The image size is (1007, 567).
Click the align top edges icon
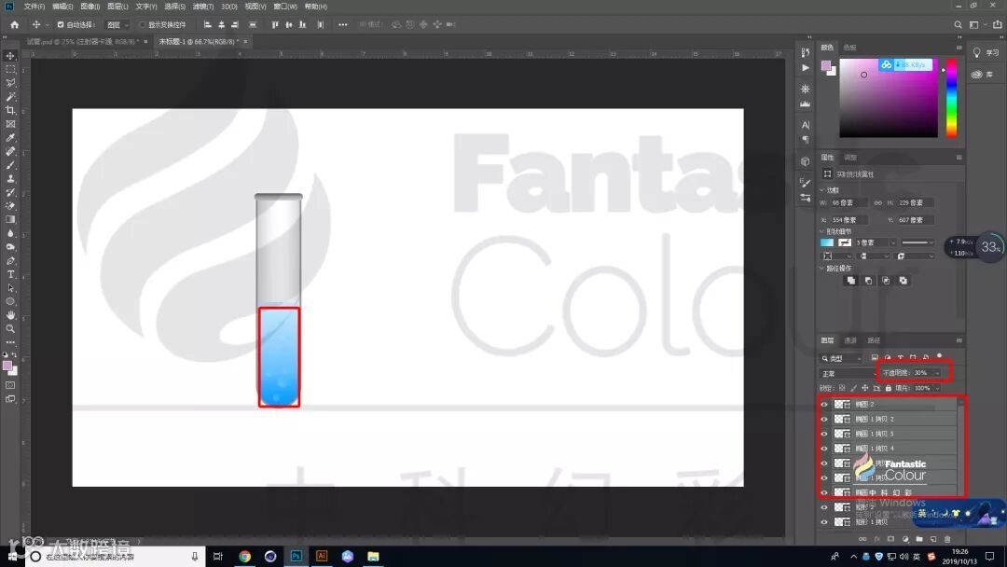click(x=275, y=24)
